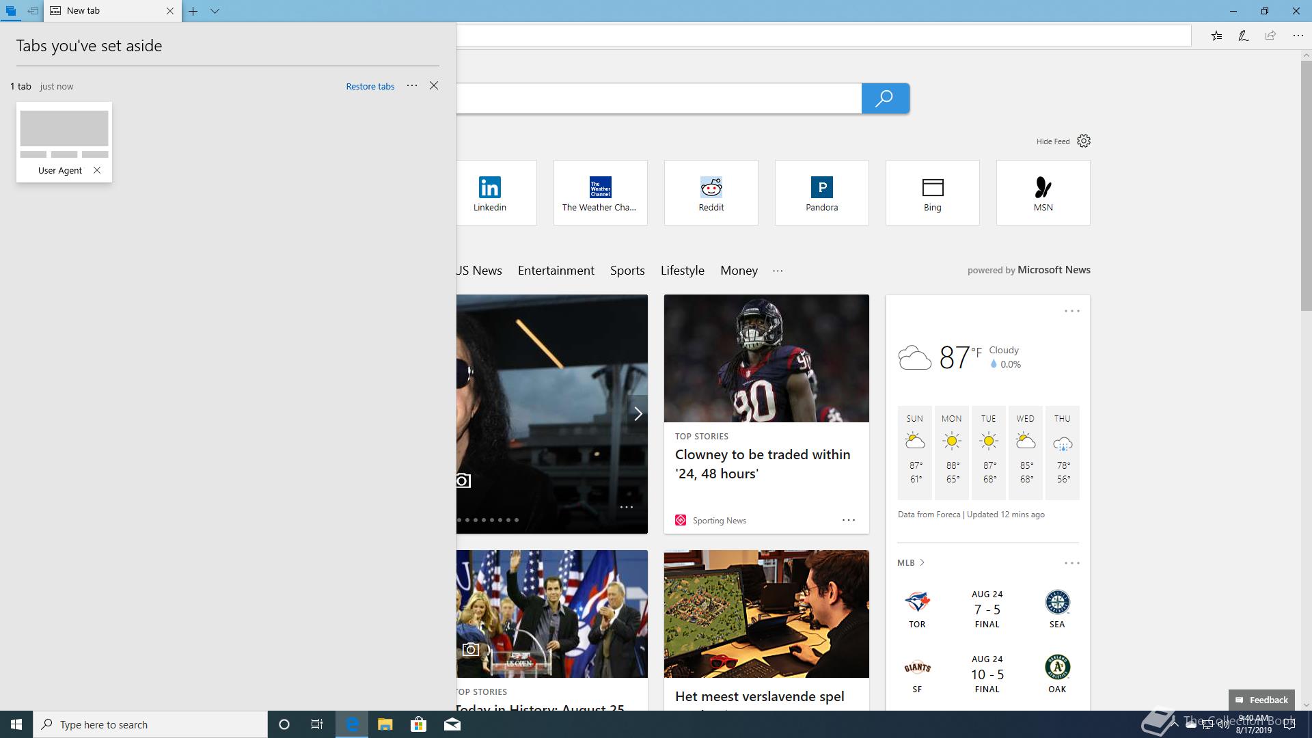
Task: Focus the web search input field
Action: click(659, 98)
